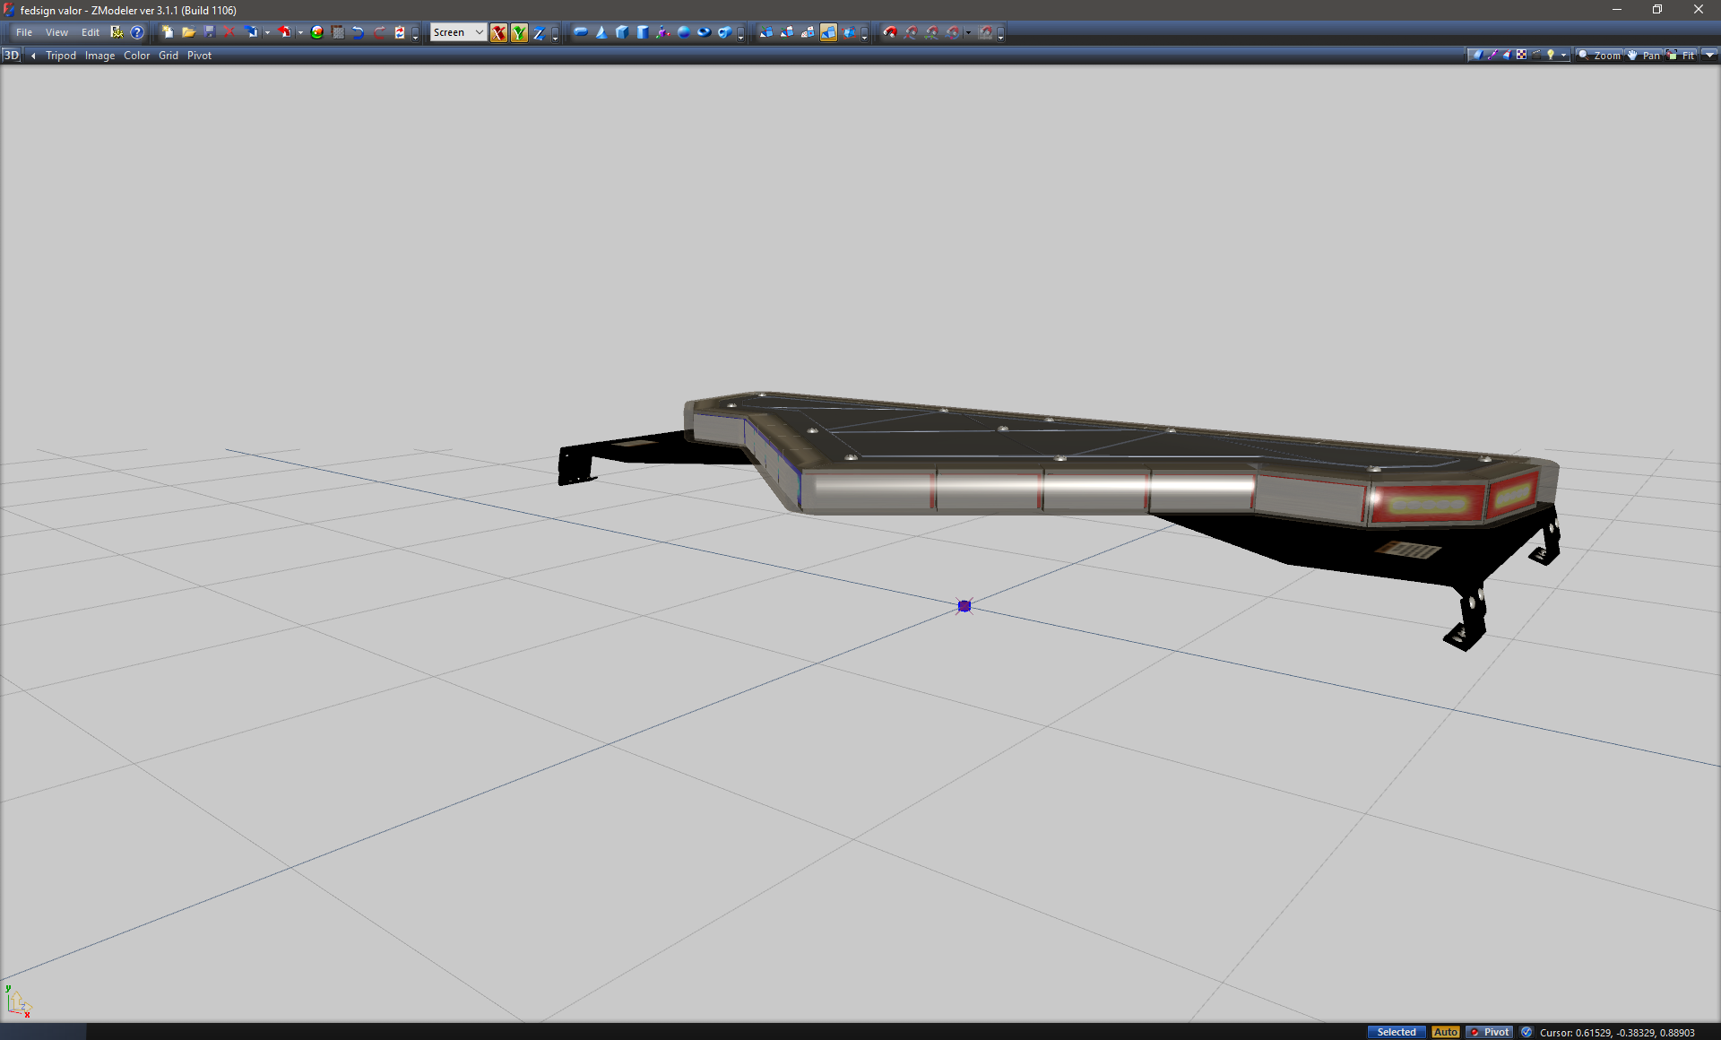The width and height of the screenshot is (1721, 1040).
Task: Open the File menu
Action: [24, 32]
